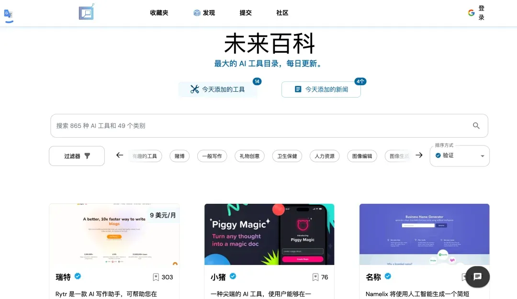
Task: Select the 有趣的工具 category chip
Action: [145, 156]
